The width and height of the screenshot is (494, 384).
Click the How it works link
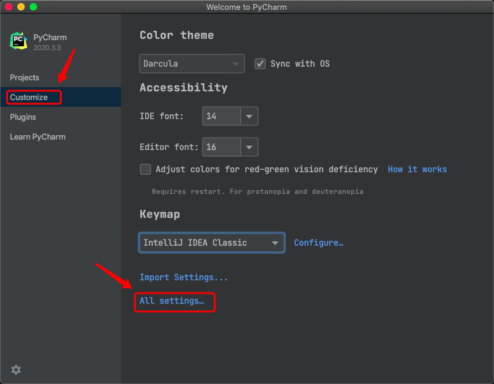coord(417,169)
